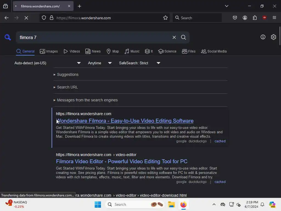This screenshot has height=211, width=281.
Task: Open search preferences gear icon
Action: coord(274,37)
